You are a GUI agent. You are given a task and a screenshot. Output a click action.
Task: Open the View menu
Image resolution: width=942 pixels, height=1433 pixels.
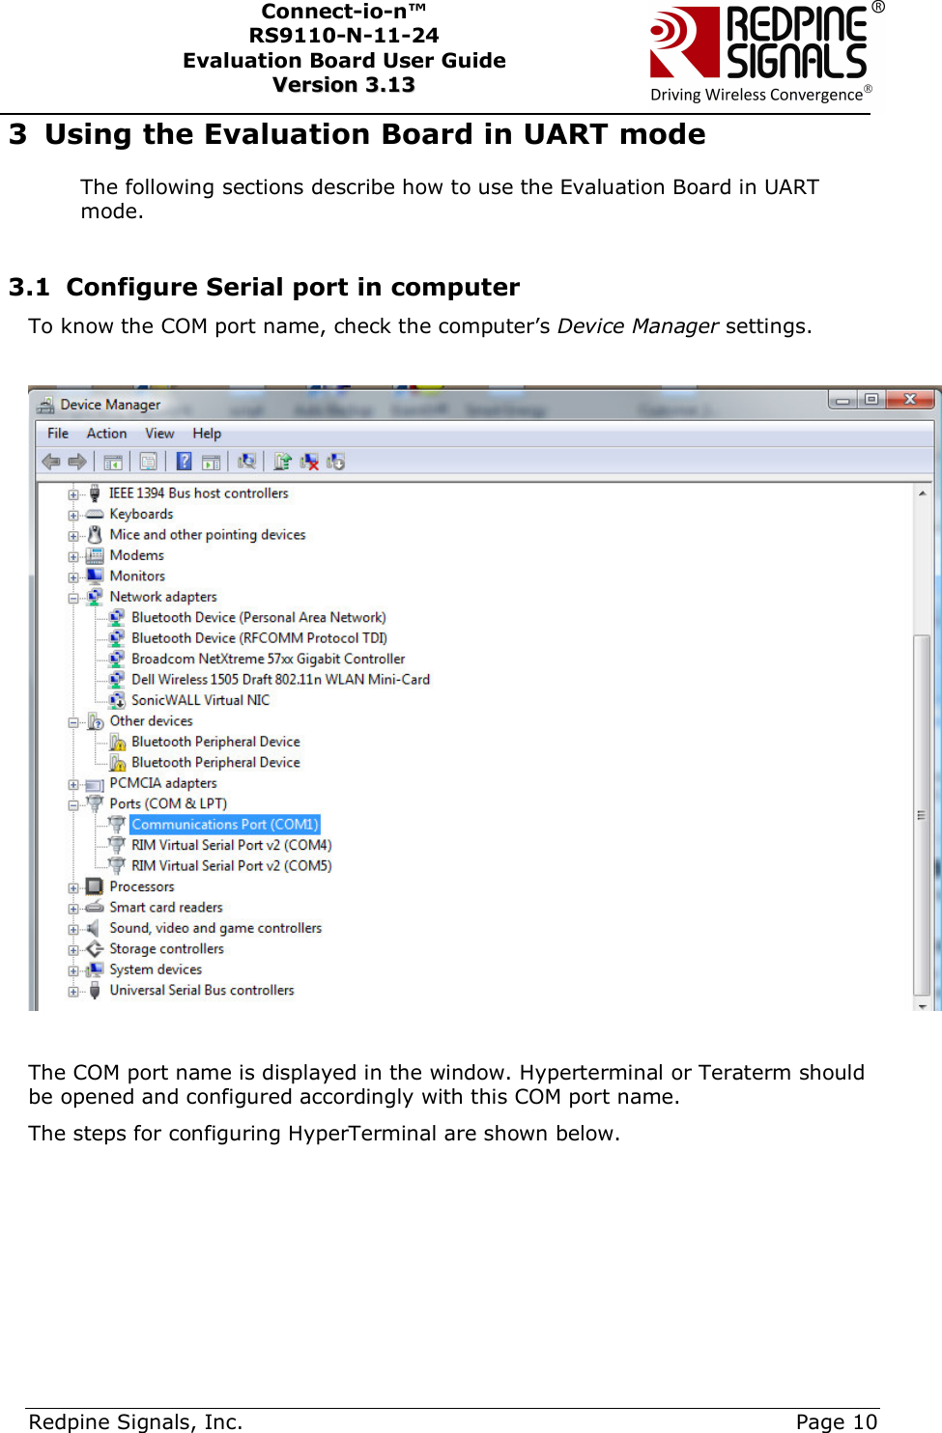point(159,434)
